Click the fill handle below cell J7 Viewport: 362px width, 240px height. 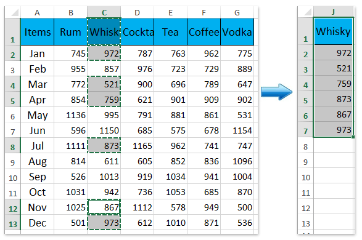pos(353,137)
